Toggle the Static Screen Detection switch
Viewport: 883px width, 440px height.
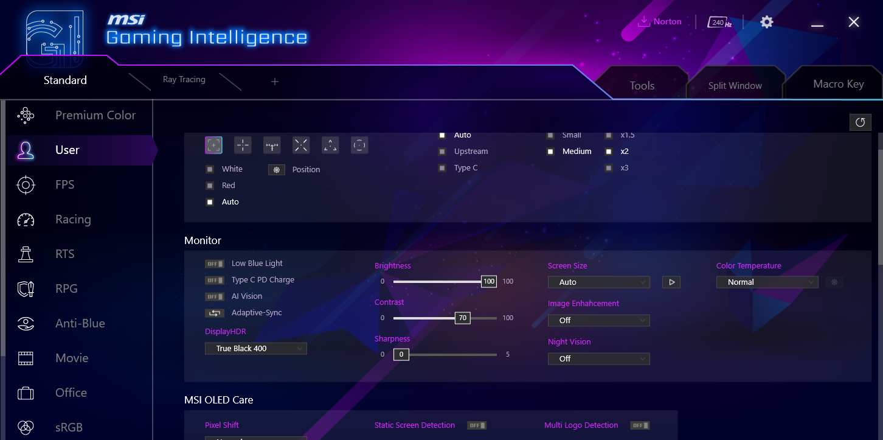tap(477, 425)
